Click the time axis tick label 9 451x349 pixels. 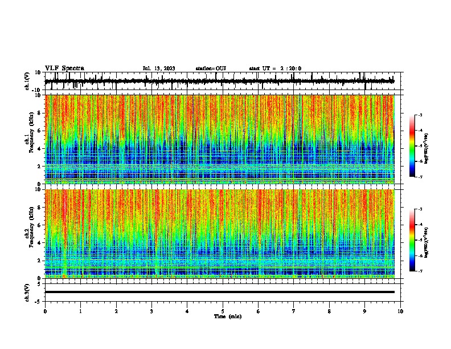click(x=364, y=311)
